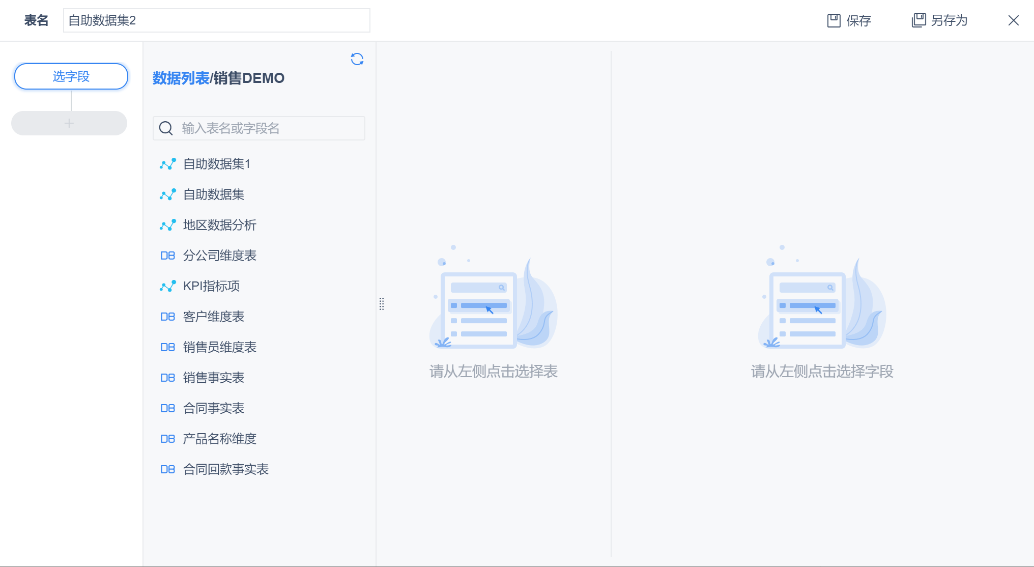Select 地区数据分析 dataset

[x=219, y=225]
